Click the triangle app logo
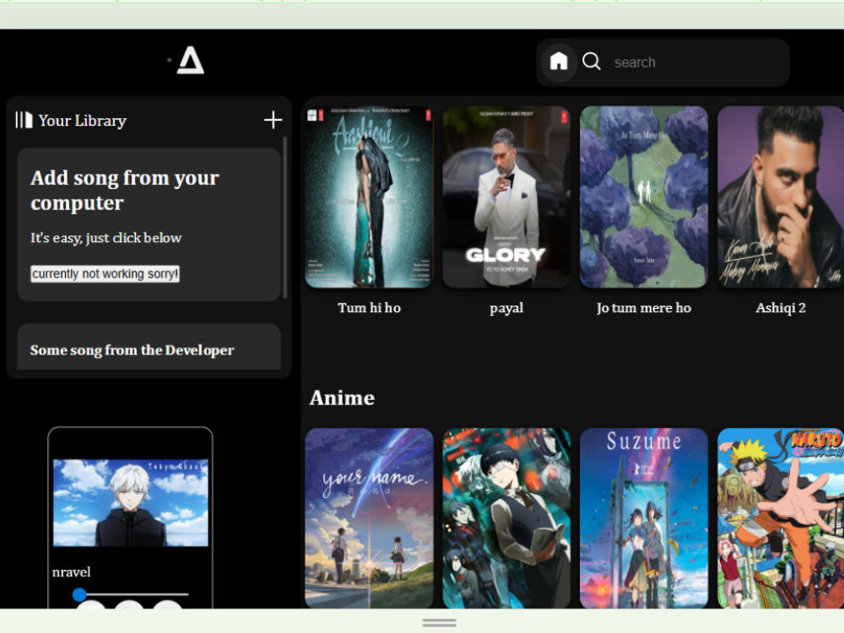844x633 pixels. (x=191, y=60)
